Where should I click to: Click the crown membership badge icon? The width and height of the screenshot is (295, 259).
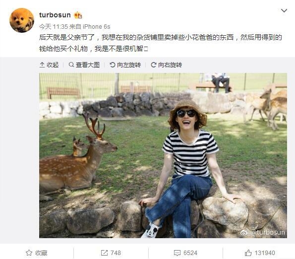point(78,15)
